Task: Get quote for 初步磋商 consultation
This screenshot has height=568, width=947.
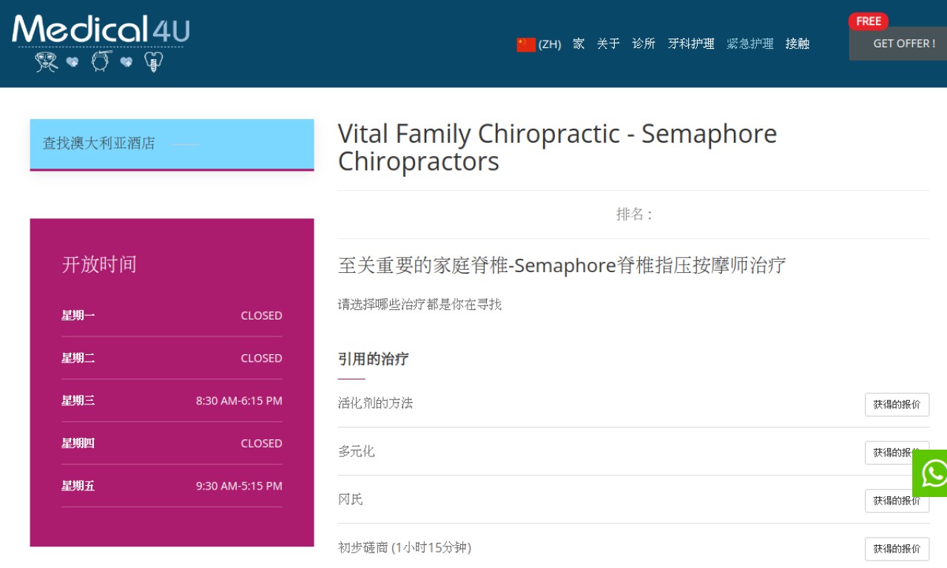Action: pyautogui.click(x=897, y=549)
